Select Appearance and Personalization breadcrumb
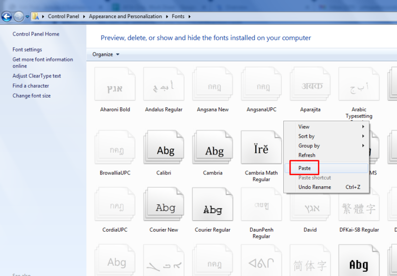397x276 pixels. click(125, 17)
